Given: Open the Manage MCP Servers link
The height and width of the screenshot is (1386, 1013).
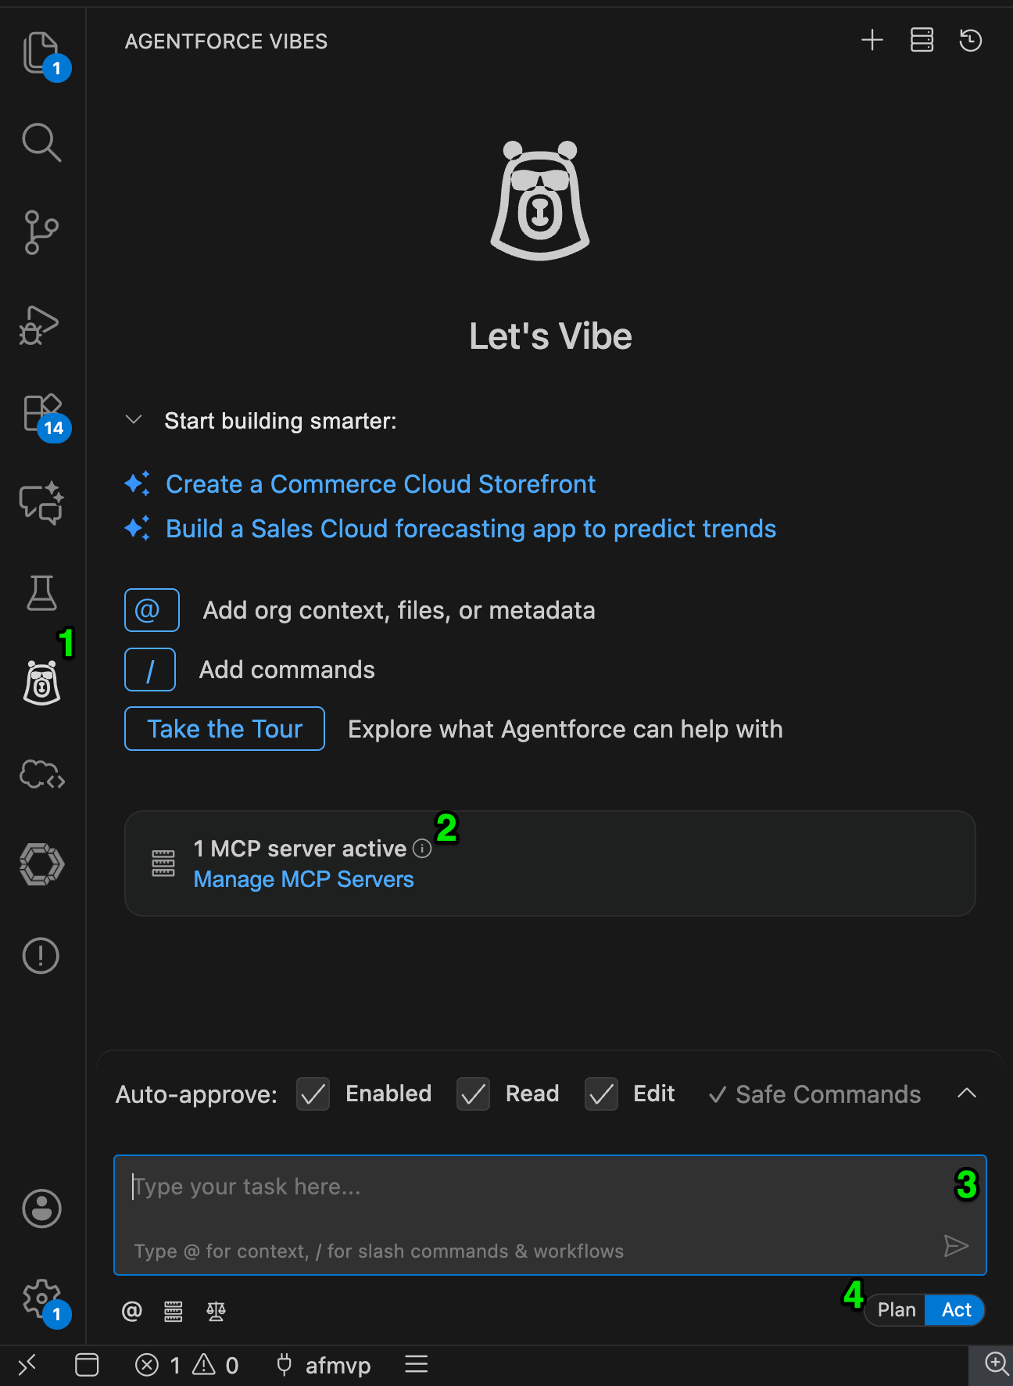Looking at the screenshot, I should click(x=303, y=879).
